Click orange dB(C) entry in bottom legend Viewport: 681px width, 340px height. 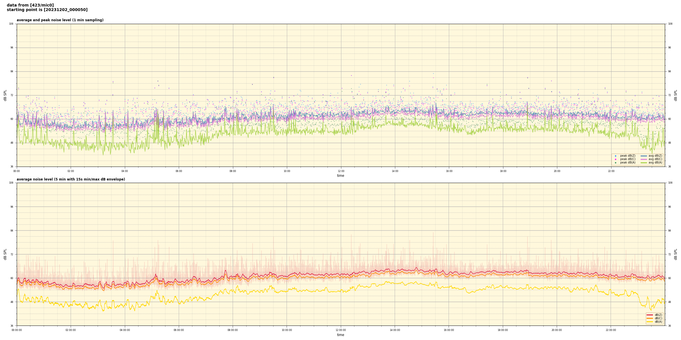pos(658,318)
